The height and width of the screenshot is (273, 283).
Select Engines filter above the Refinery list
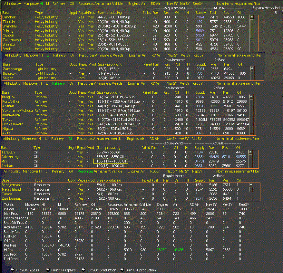point(134,83)
